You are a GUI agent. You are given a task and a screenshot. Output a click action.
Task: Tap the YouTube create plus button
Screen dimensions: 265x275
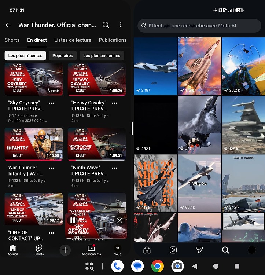65,250
